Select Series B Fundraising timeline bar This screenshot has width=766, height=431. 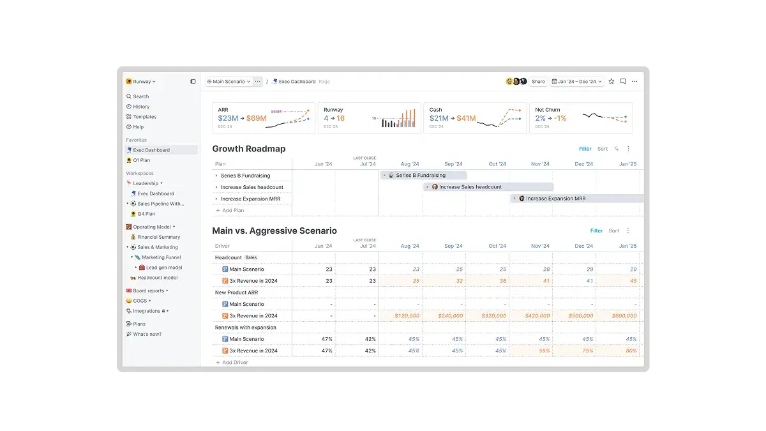pos(423,176)
